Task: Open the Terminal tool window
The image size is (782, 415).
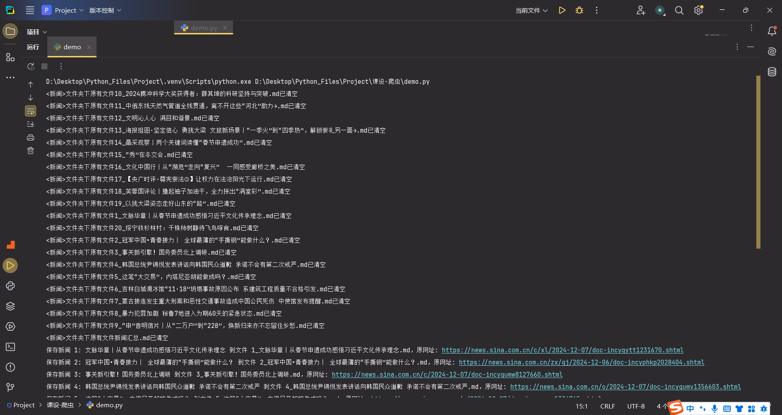Action: [x=10, y=347]
